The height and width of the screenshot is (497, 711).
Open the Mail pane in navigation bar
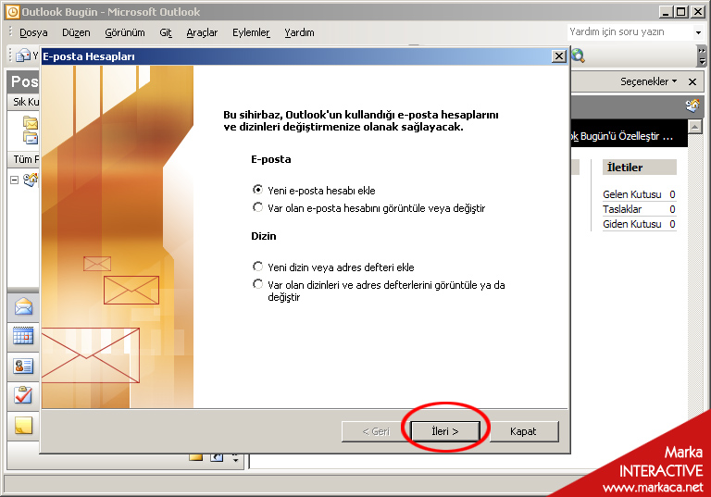[x=23, y=307]
